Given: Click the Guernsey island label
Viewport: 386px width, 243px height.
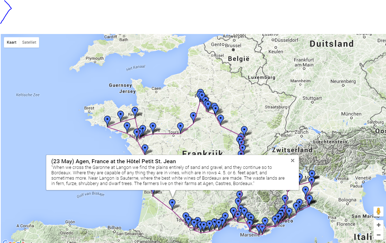Looking at the screenshot, I should (120, 85).
